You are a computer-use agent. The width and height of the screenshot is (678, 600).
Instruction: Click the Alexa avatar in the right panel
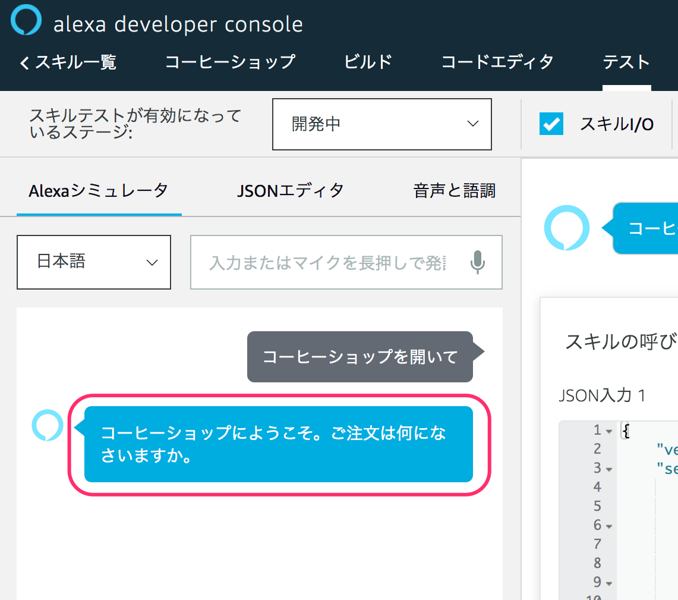566,228
